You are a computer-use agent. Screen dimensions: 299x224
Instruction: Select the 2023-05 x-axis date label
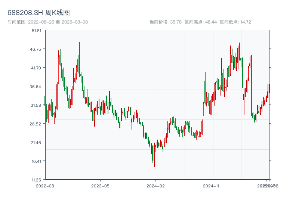100,186
